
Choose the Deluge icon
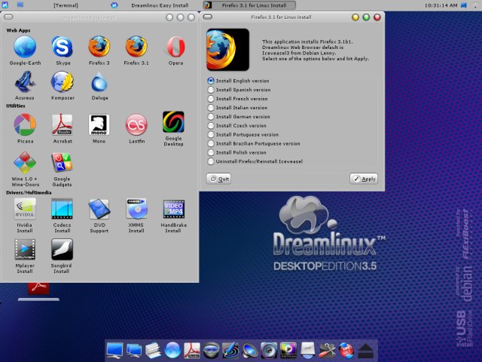coord(99,82)
